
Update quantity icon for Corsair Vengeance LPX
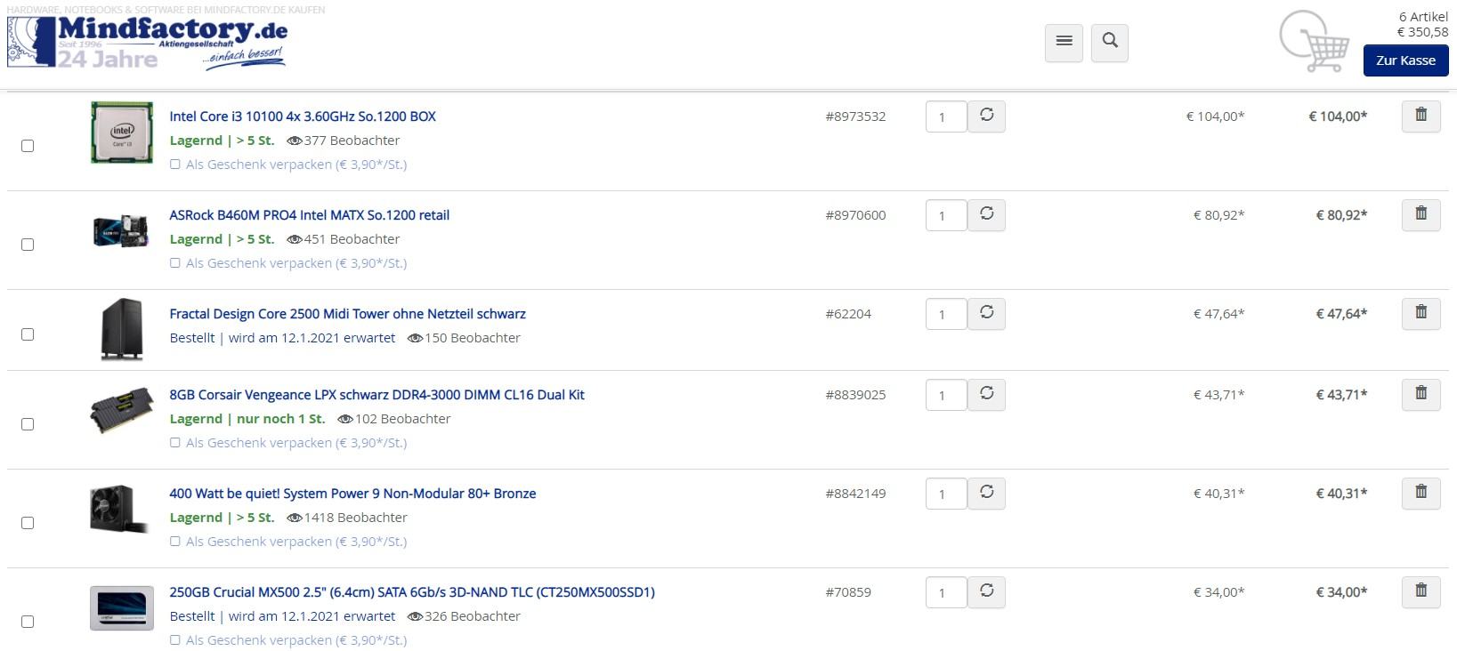click(x=986, y=394)
